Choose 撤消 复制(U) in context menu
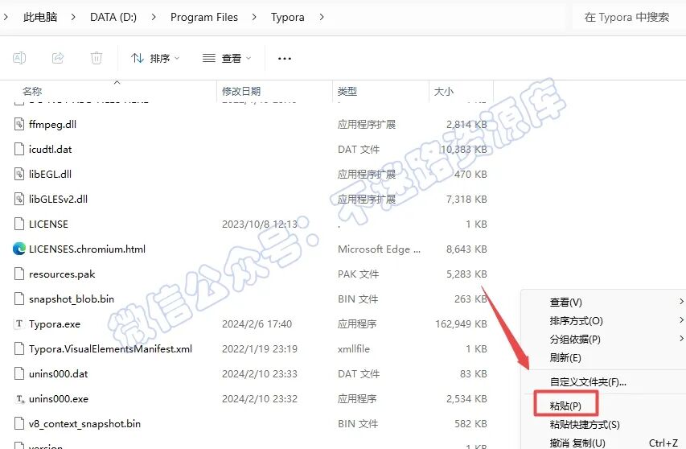This screenshot has width=686, height=449. (x=603, y=443)
